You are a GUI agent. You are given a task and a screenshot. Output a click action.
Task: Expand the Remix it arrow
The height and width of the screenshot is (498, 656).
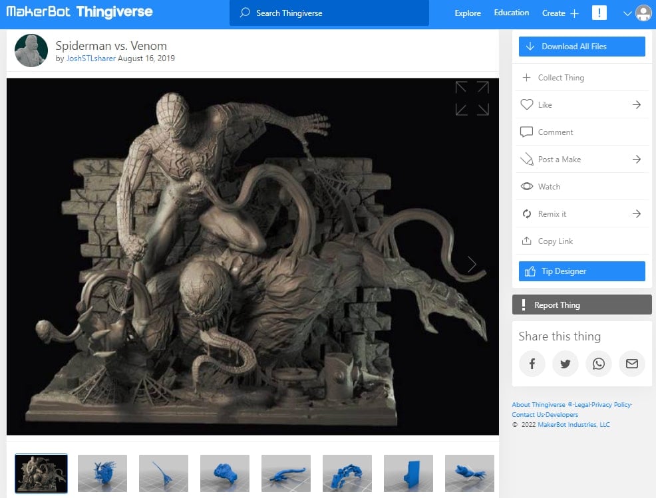tap(636, 213)
